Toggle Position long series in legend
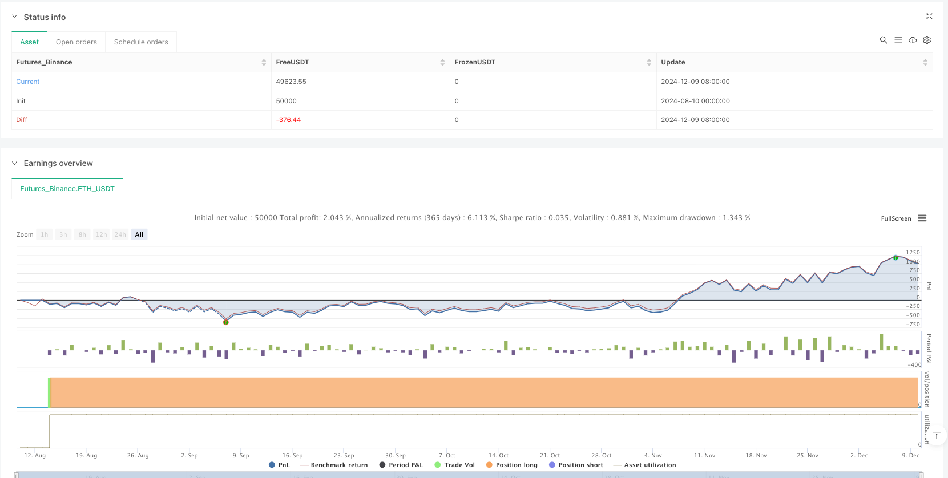 (x=511, y=465)
